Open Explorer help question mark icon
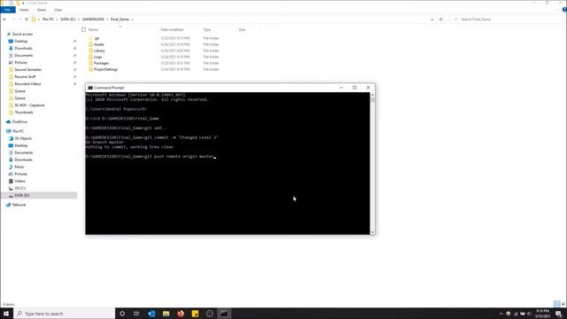 tap(564, 10)
